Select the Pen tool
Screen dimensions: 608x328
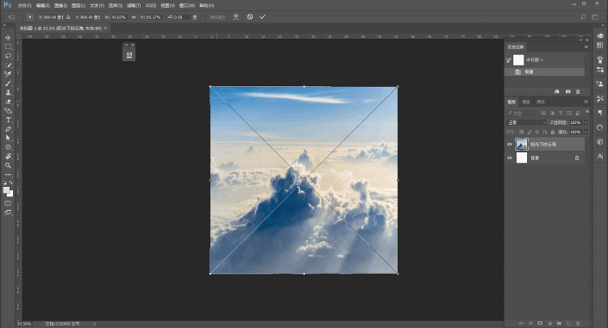pyautogui.click(x=8, y=129)
